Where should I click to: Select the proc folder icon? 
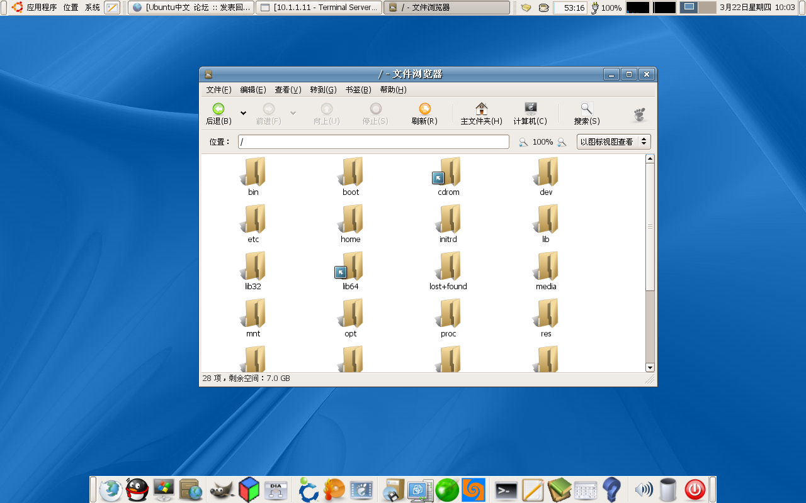tap(448, 313)
